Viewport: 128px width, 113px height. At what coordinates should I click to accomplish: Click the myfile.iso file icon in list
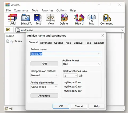tap(8, 41)
